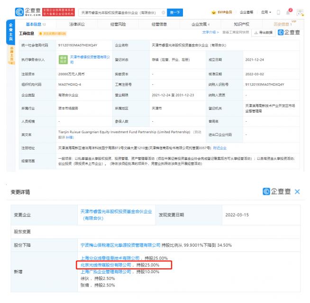Open the user avatar icon

pos(300,12)
